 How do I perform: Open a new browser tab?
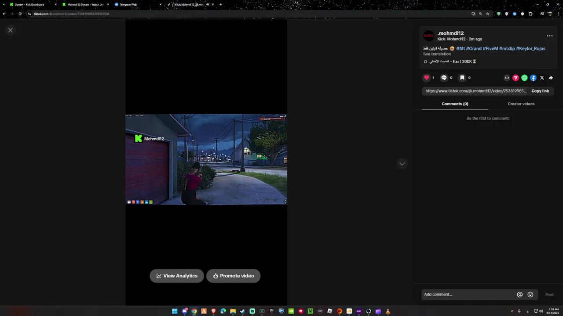[221, 4]
